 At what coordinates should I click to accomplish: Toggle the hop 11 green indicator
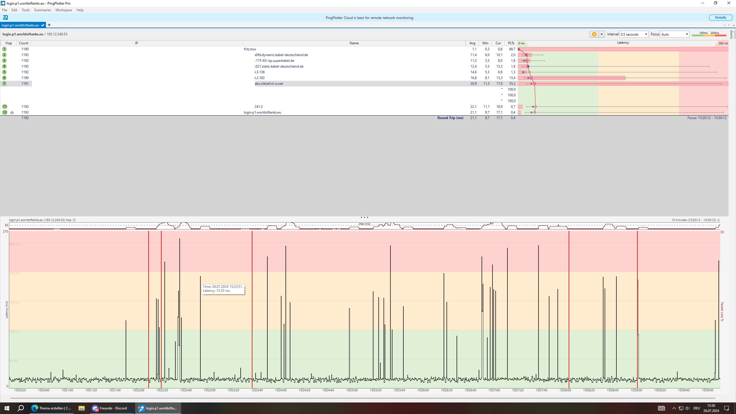5,107
